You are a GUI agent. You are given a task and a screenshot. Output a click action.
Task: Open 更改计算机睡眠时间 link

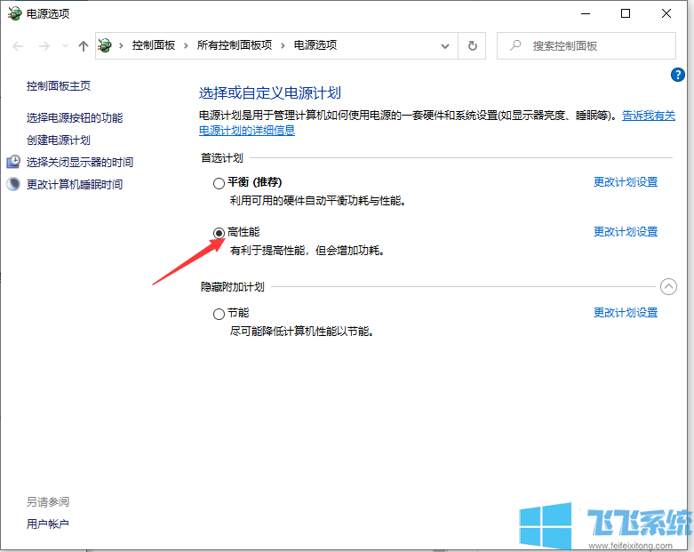point(75,184)
